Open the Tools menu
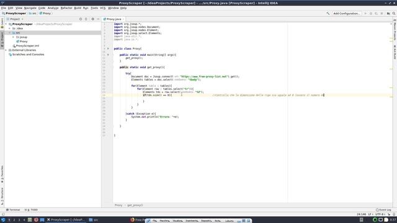Viewport: 397px width, 223px height. 94,8
